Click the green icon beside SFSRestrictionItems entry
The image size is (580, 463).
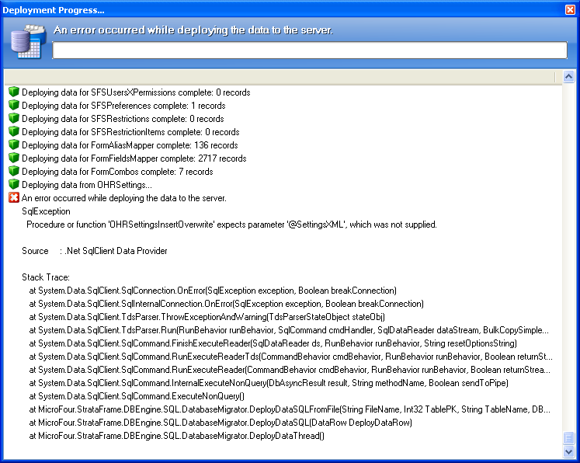(x=13, y=132)
